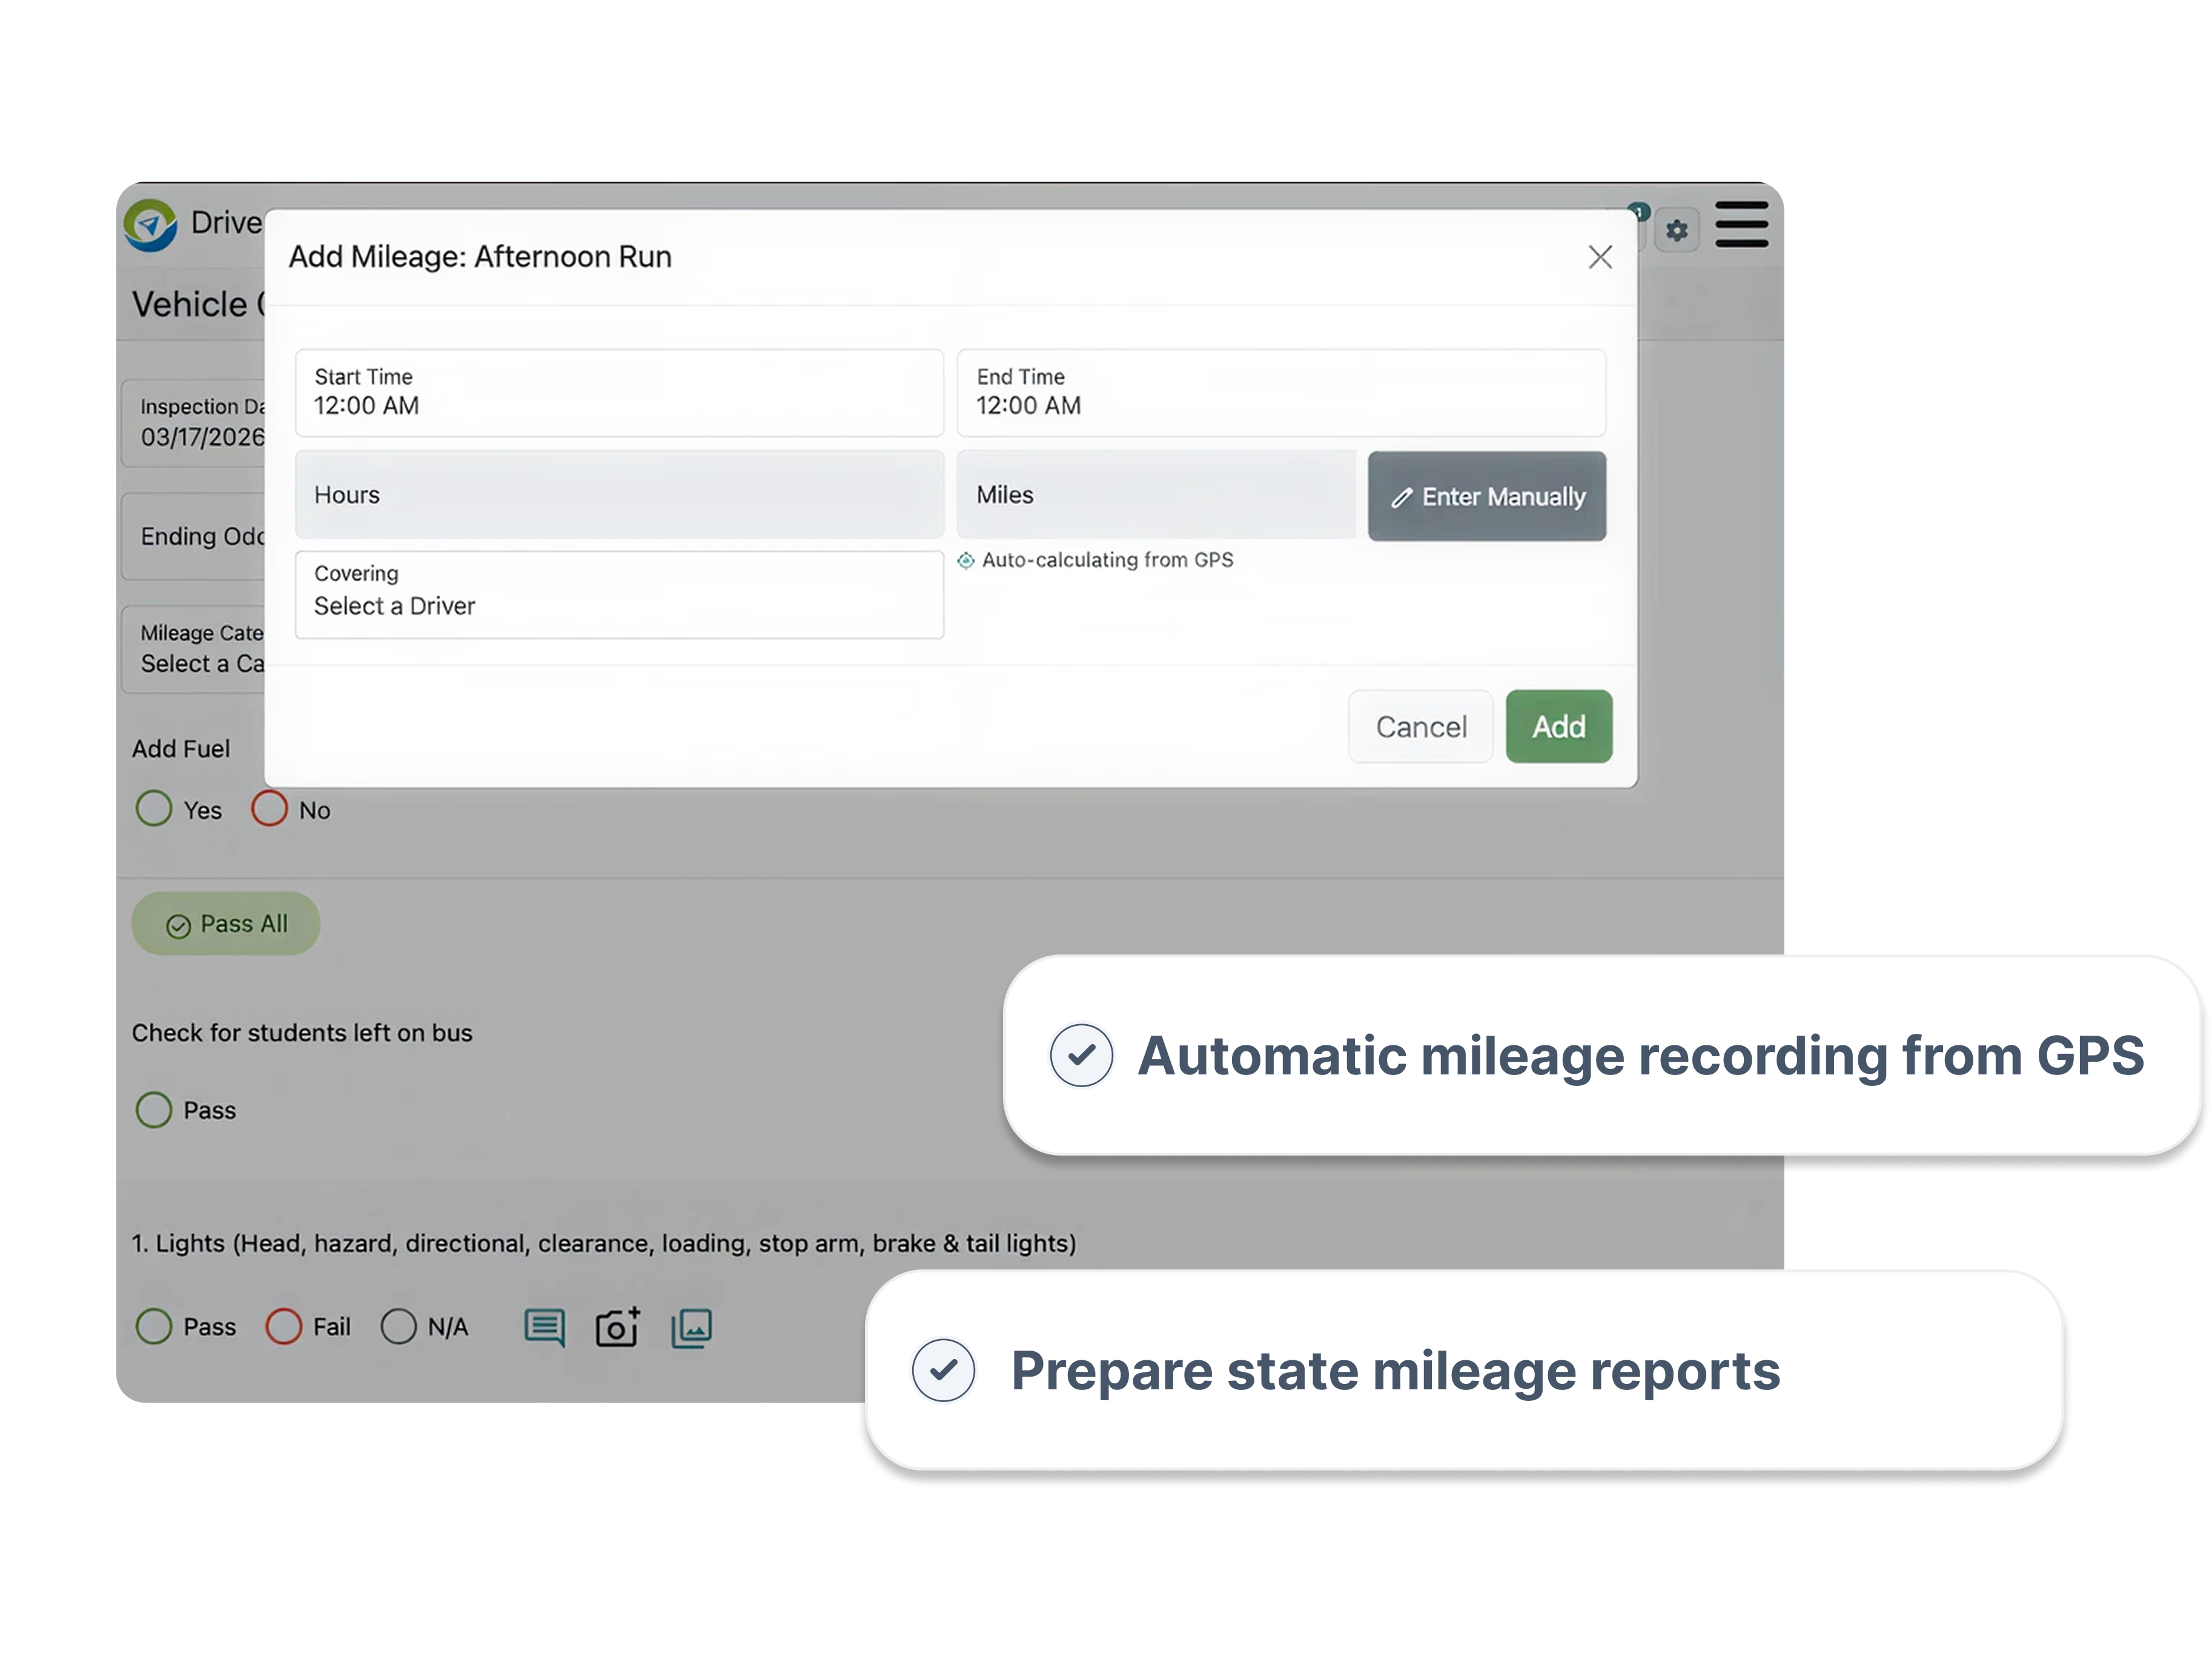Open the comment/note icon for Lights inspection
This screenshot has width=2212, height=1674.
tap(545, 1327)
